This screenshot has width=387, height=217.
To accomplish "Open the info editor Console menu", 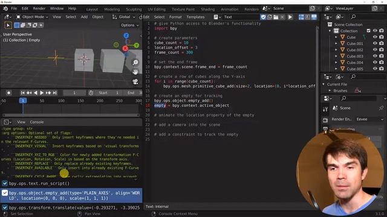I will click(37, 122).
